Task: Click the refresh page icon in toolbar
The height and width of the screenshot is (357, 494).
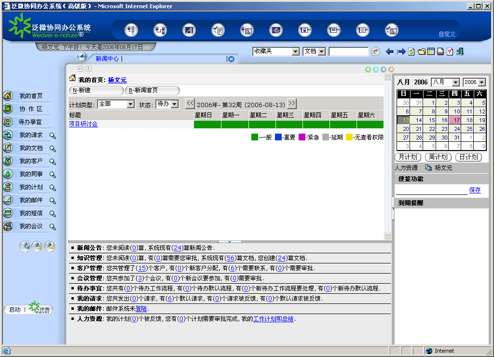Action: click(x=412, y=52)
